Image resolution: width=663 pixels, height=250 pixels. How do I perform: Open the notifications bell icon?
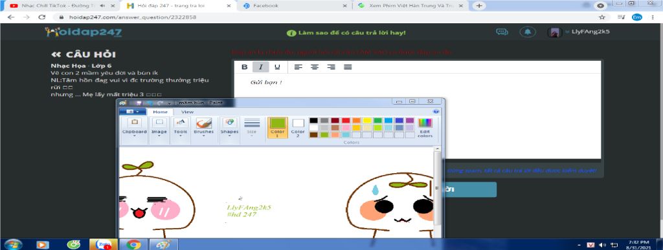click(527, 32)
